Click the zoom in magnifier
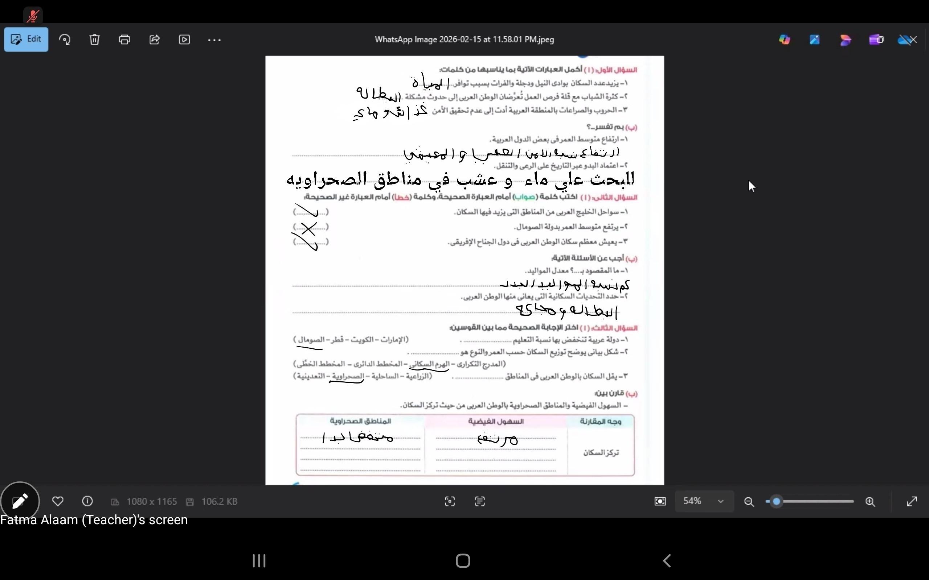 [870, 501]
